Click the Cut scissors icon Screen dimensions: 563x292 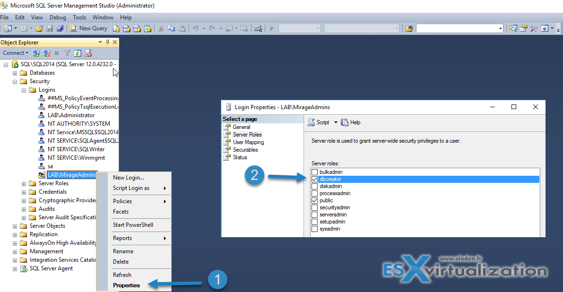coord(161,28)
